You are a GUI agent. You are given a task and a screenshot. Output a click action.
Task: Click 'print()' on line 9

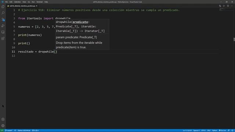pos(24,43)
